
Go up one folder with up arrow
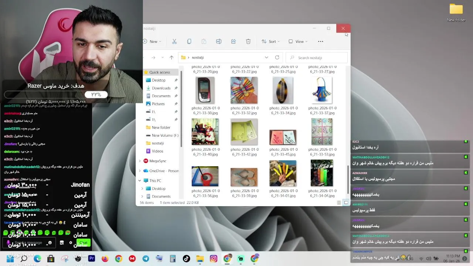pos(171,58)
